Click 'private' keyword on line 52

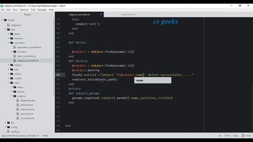point(75,89)
